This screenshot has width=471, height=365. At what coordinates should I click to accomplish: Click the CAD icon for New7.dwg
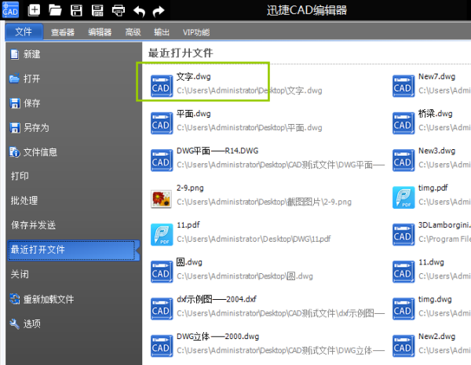pos(403,86)
